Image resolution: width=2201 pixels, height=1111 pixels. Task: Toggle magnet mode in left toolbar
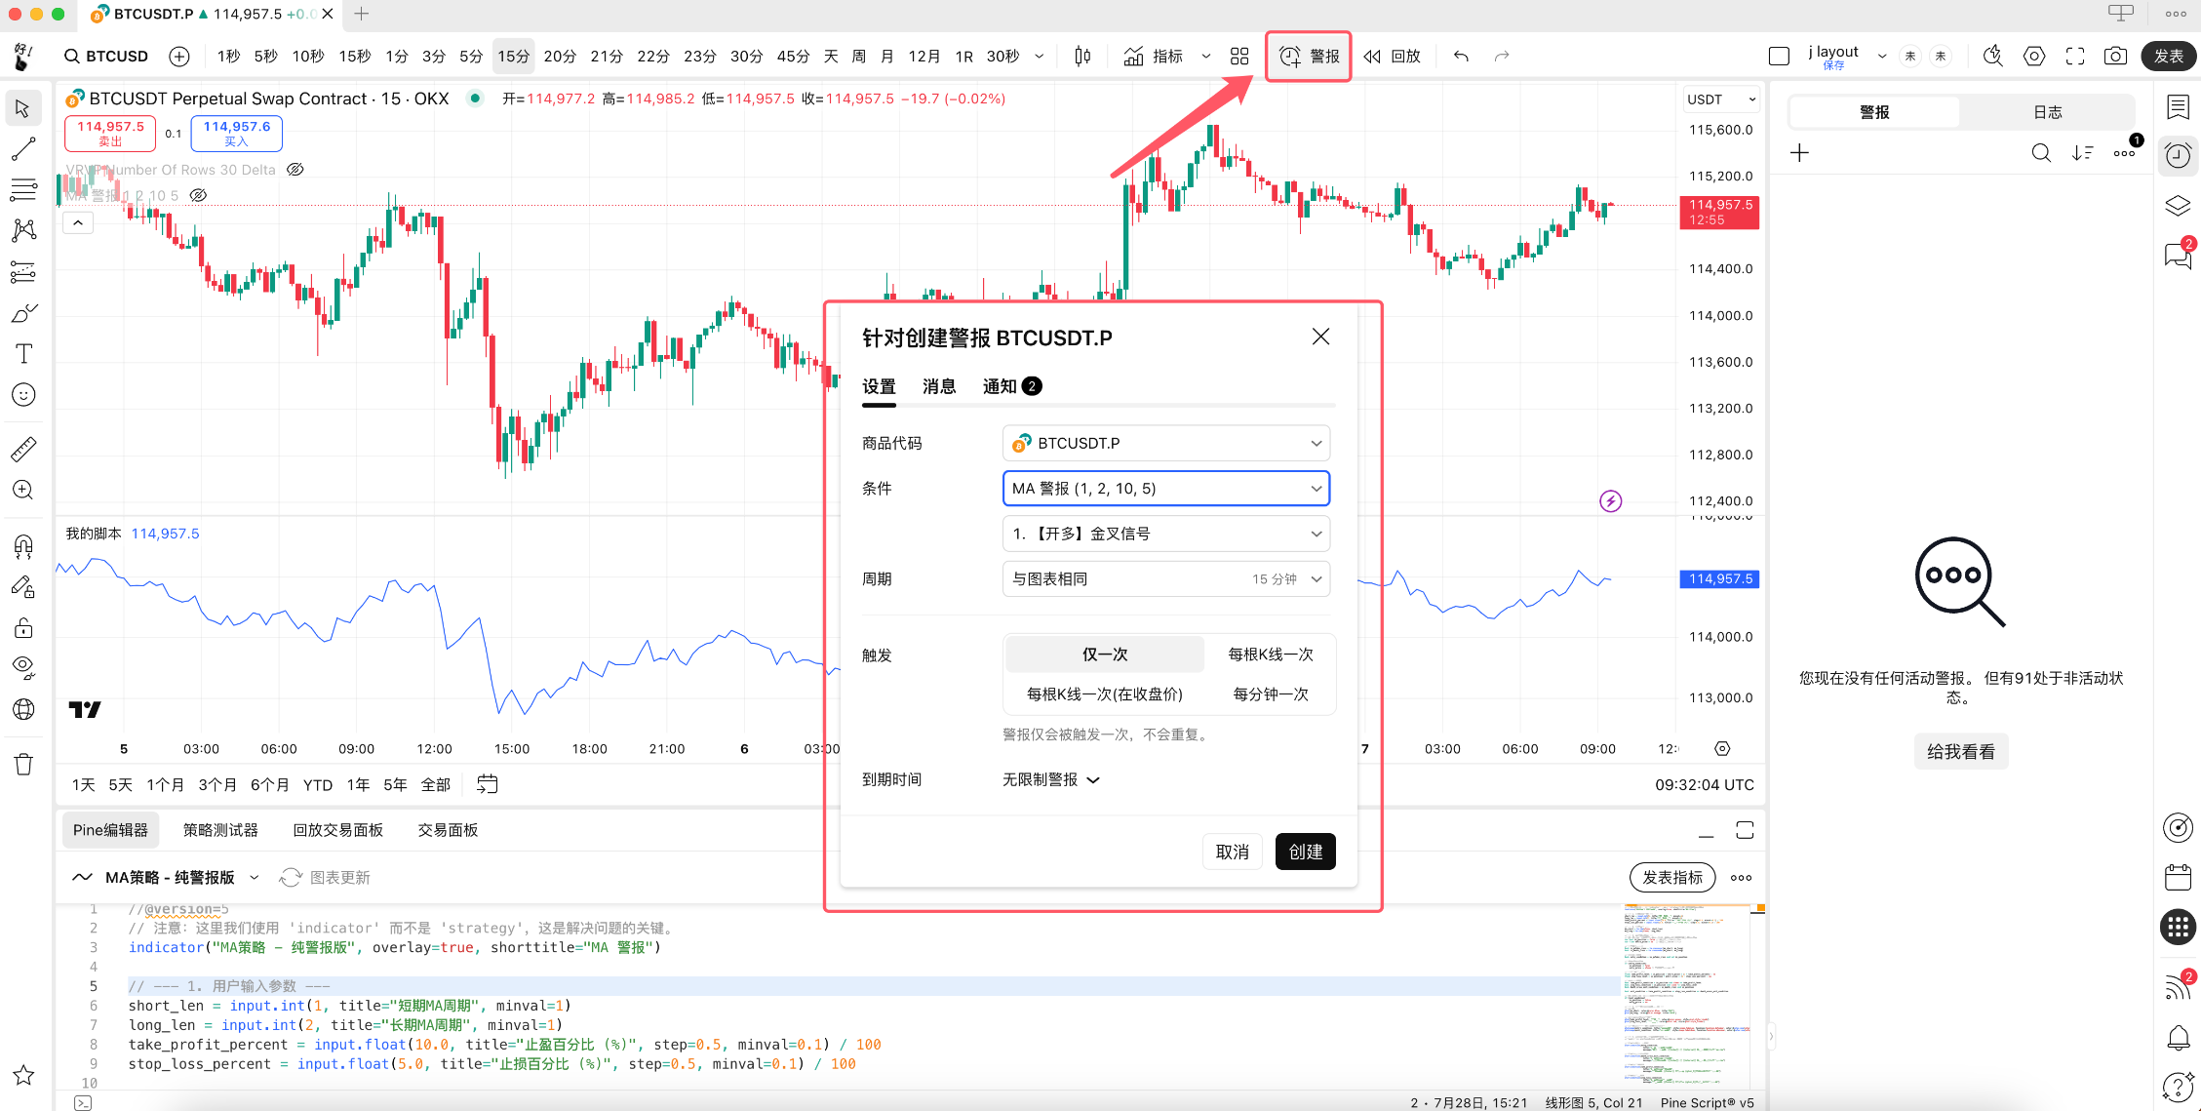coord(23,545)
